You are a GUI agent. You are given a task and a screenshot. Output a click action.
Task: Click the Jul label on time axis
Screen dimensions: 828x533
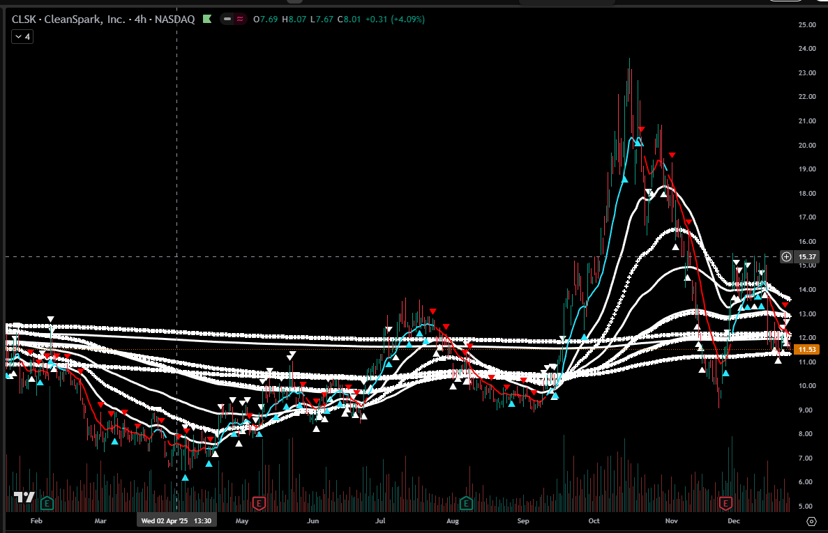click(x=380, y=521)
